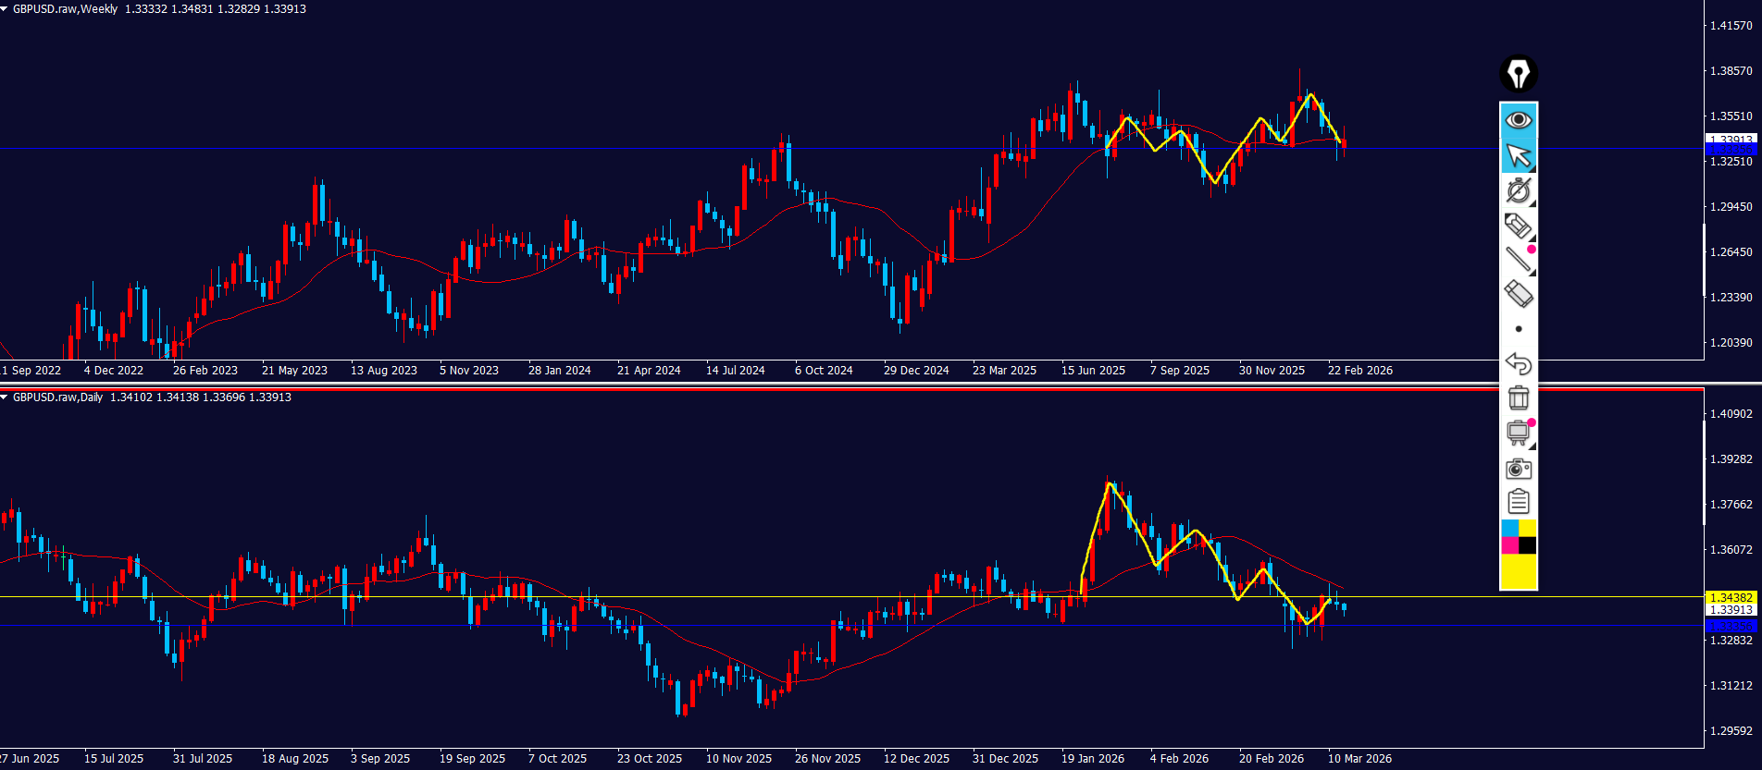
Task: Select the straight line tool
Action: click(1518, 260)
